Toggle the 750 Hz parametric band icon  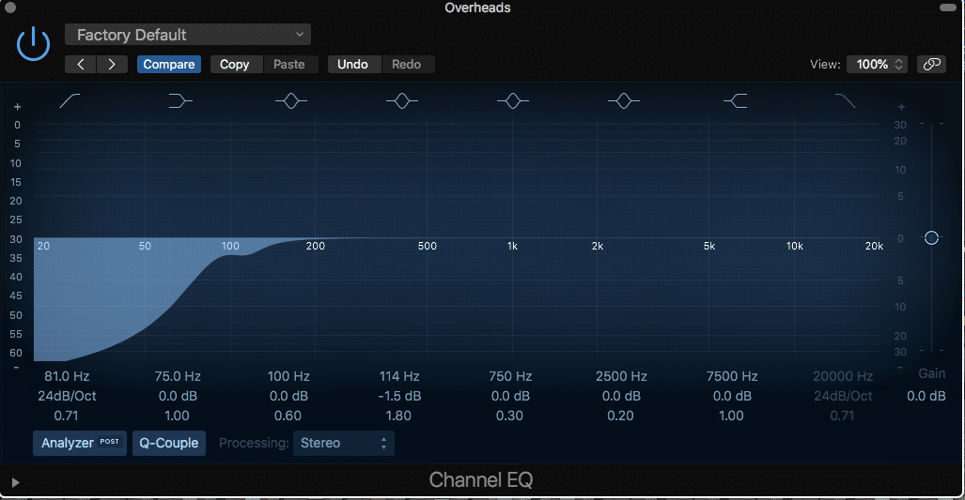pyautogui.click(x=513, y=100)
